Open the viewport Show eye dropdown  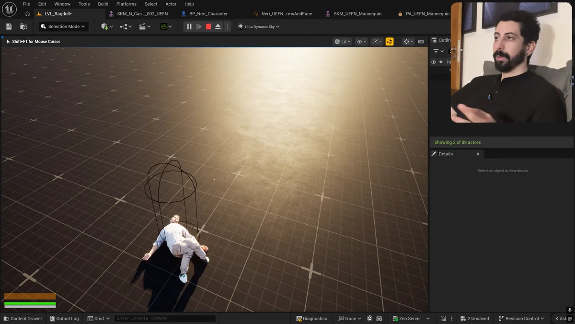(x=361, y=42)
